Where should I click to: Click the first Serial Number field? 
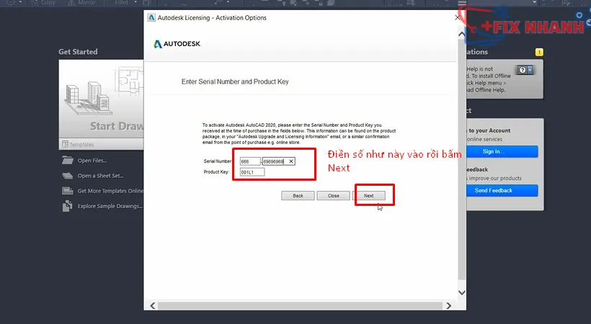pyautogui.click(x=250, y=161)
